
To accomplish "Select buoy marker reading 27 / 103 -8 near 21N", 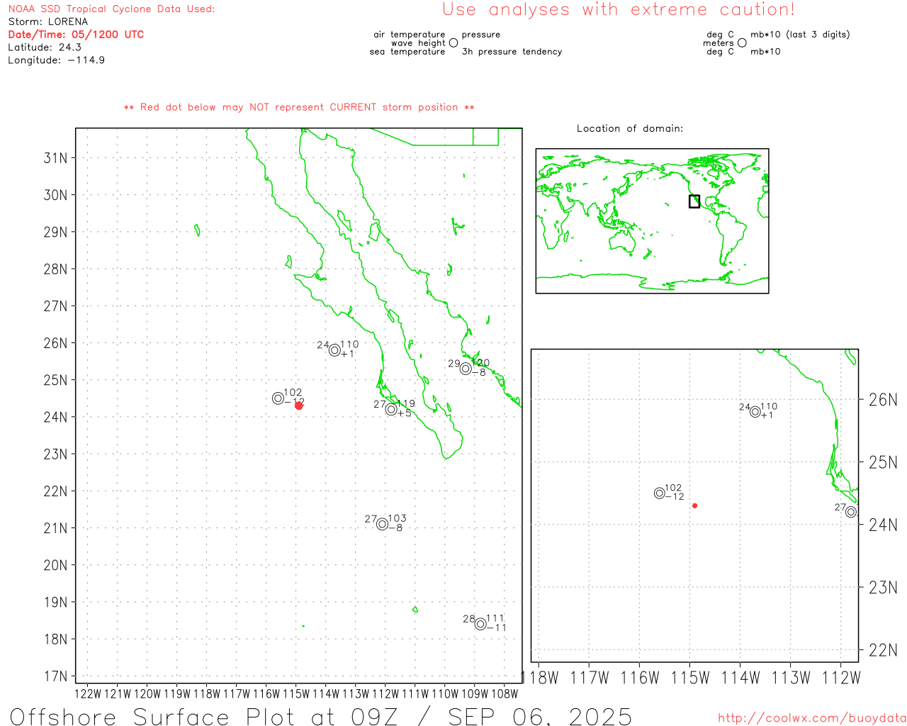I will point(383,524).
